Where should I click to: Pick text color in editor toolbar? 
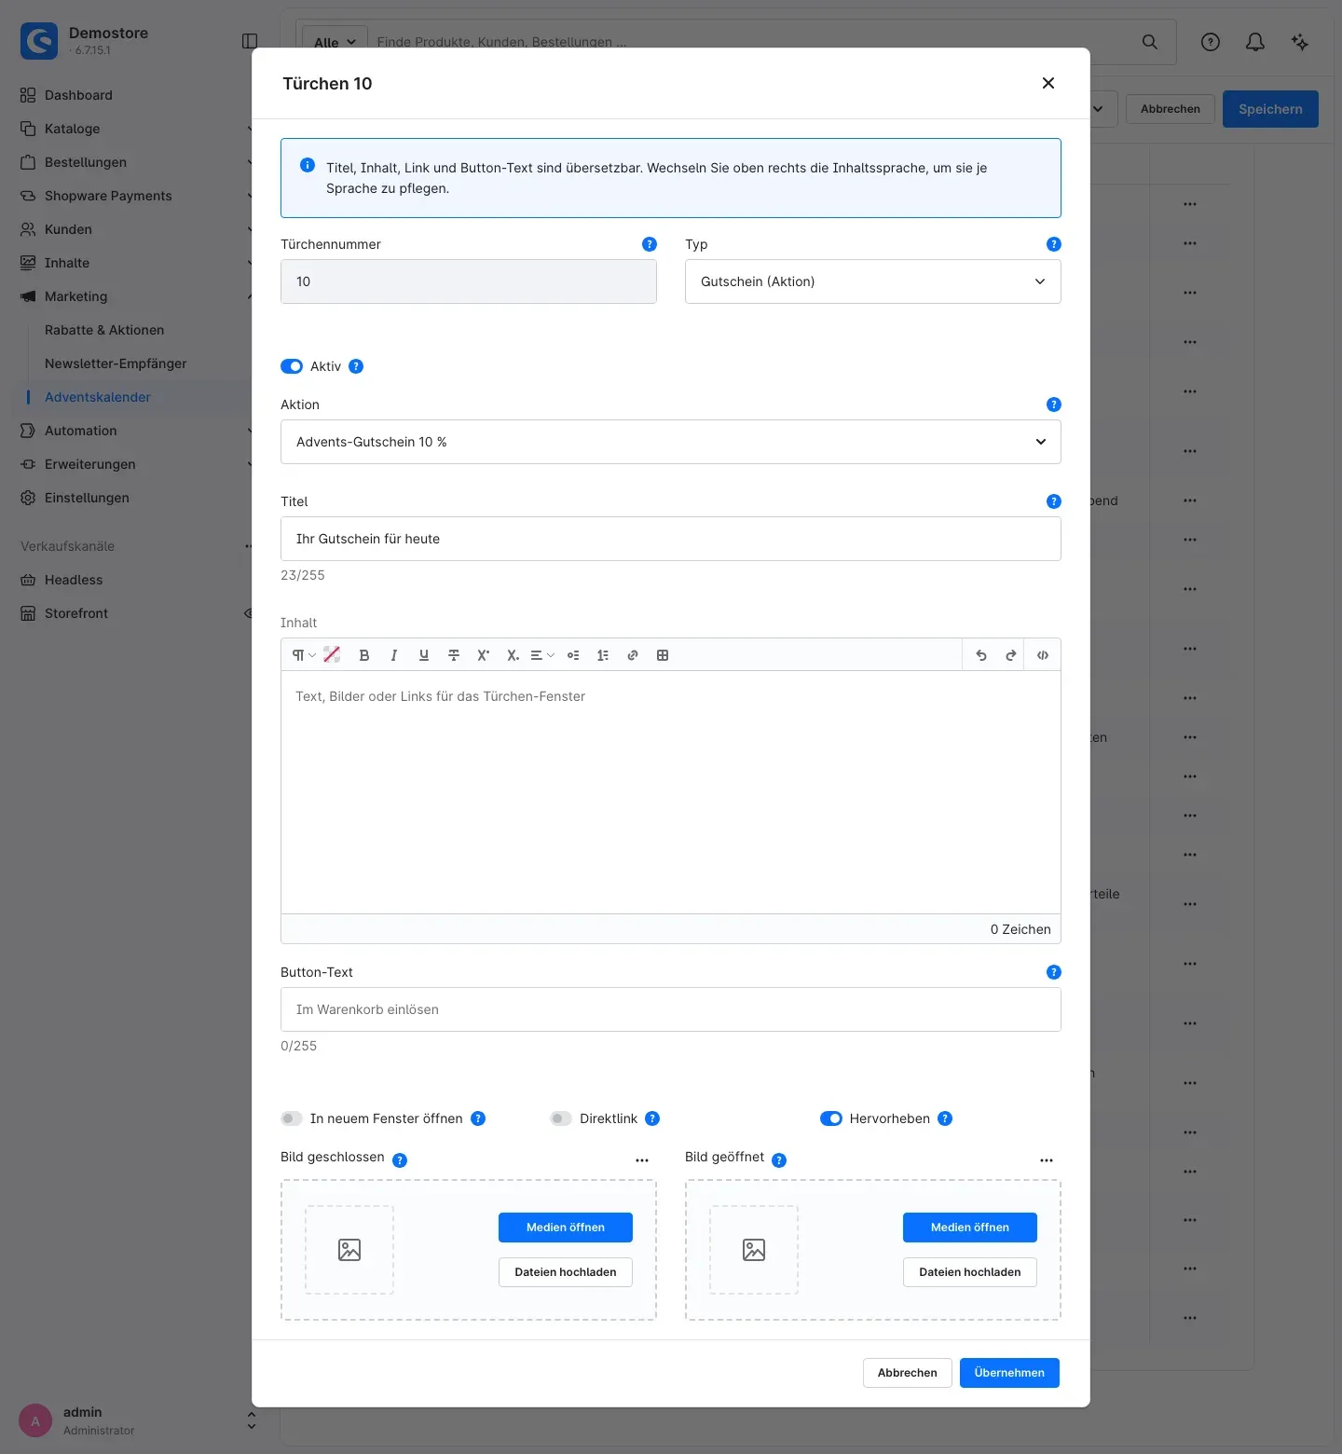pos(332,654)
